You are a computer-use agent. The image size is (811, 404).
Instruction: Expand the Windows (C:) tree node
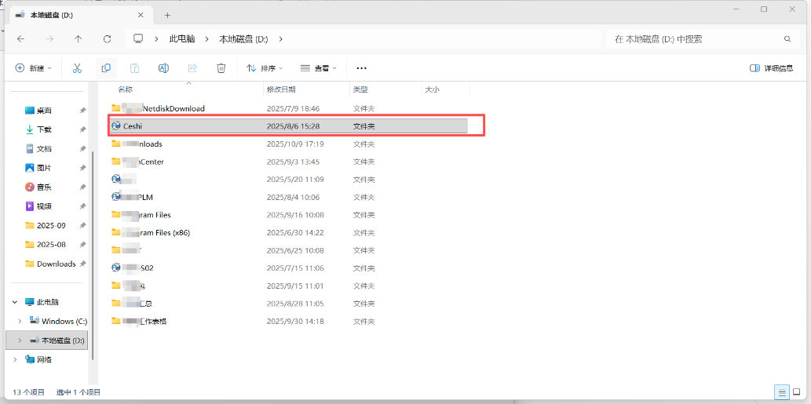(20, 322)
